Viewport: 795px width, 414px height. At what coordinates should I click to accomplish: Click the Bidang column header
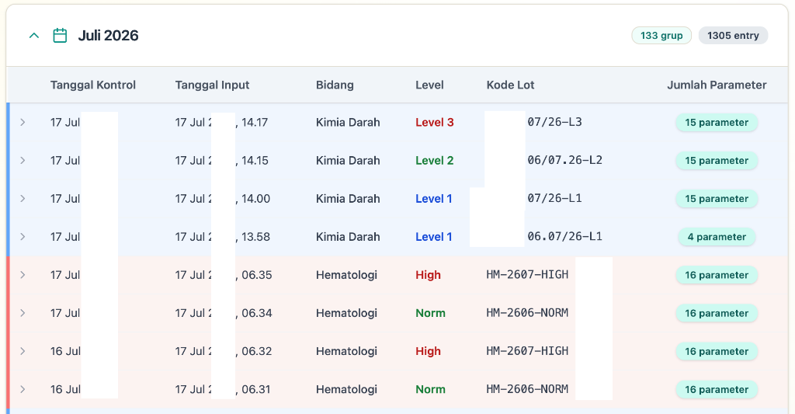pyautogui.click(x=335, y=85)
